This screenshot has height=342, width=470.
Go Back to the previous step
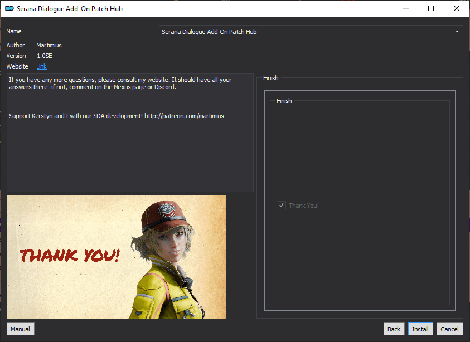(394, 329)
